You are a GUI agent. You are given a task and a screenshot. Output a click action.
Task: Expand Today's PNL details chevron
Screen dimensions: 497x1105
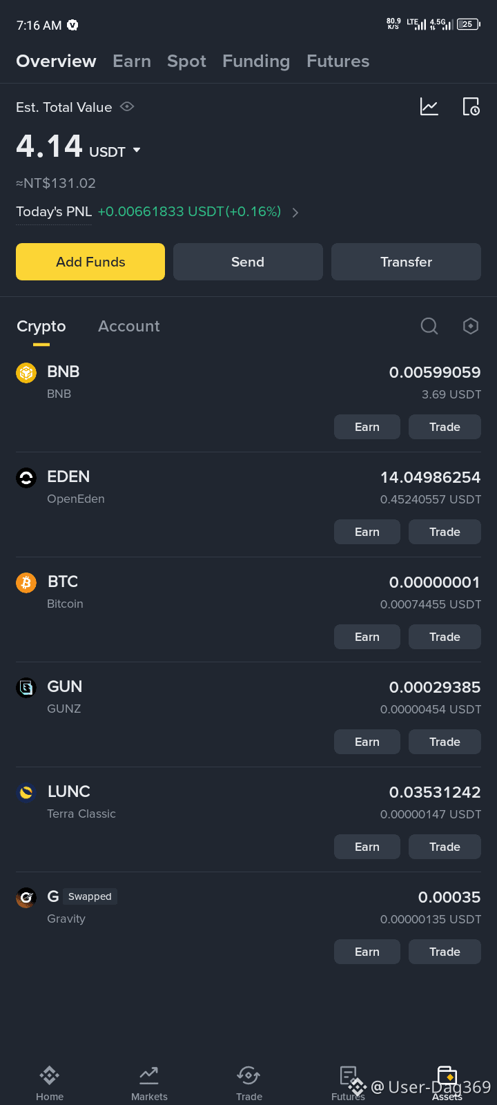(295, 213)
